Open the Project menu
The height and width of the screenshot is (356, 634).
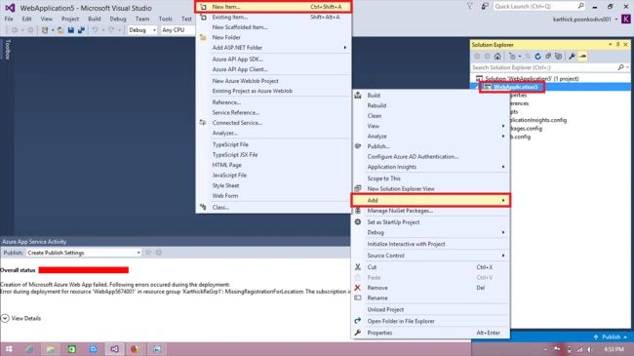(x=70, y=19)
